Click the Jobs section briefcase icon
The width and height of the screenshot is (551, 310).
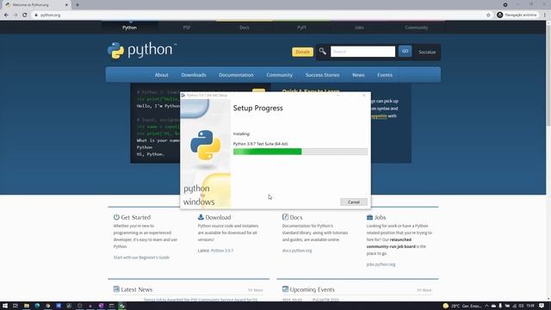[x=369, y=217]
